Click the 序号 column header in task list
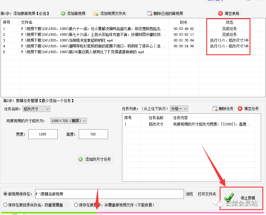This screenshot has height=215, width=266. click(128, 118)
